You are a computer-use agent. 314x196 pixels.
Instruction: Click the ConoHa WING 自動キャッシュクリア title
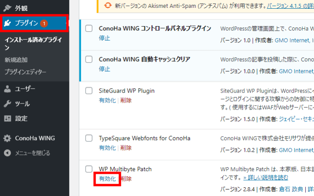coord(145,59)
